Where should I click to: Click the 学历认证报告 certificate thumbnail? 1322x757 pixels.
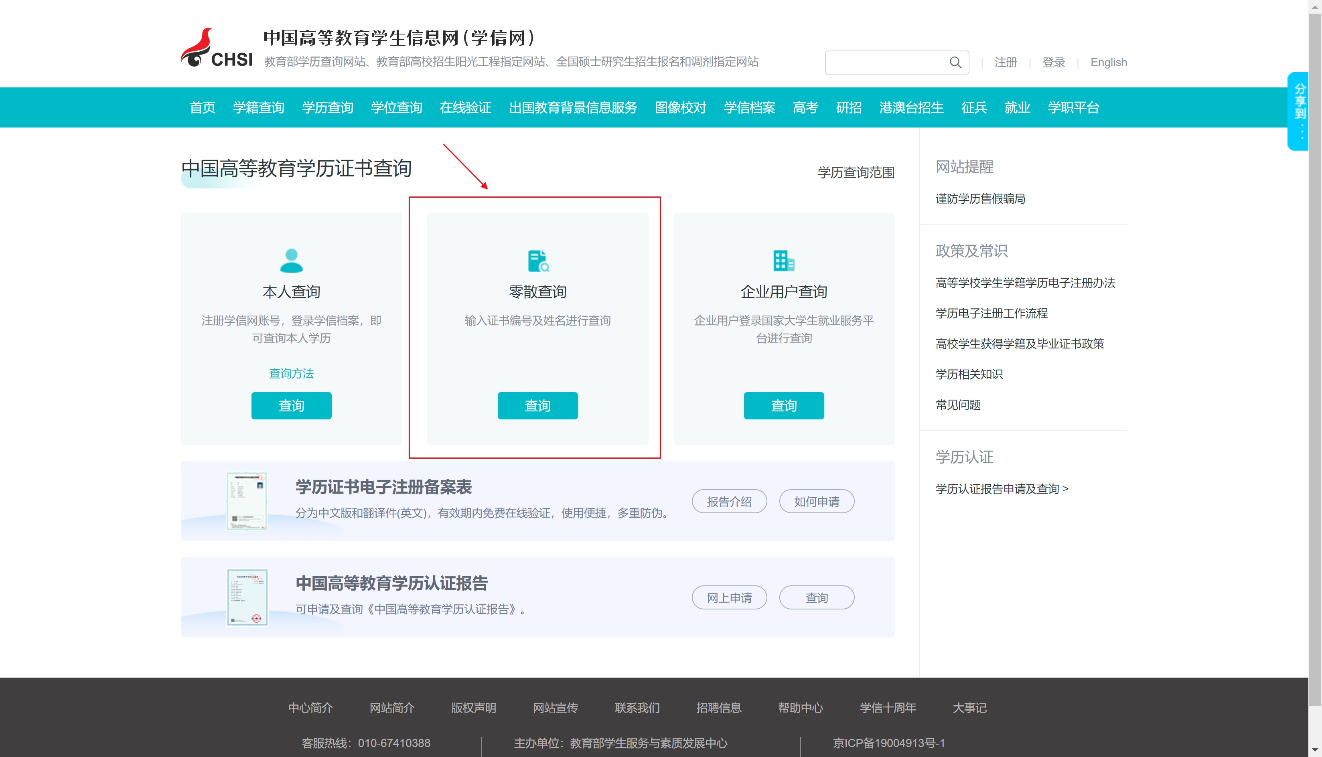(247, 597)
